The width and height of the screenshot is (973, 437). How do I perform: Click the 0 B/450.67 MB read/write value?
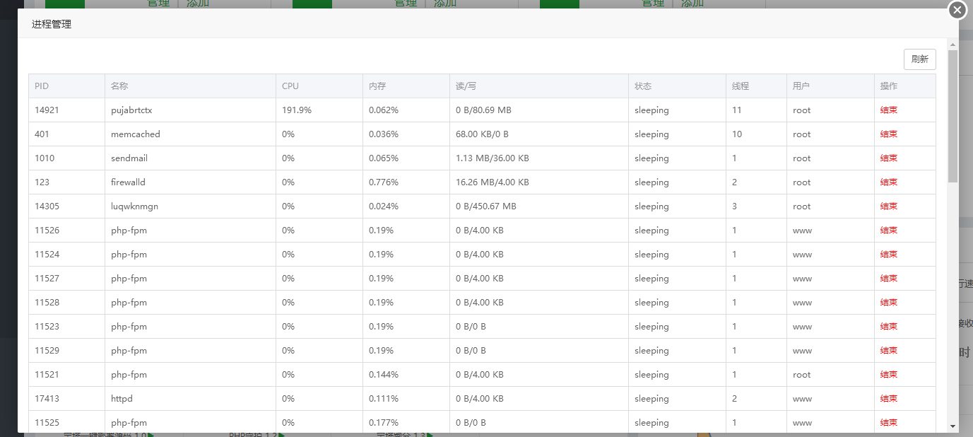(486, 206)
